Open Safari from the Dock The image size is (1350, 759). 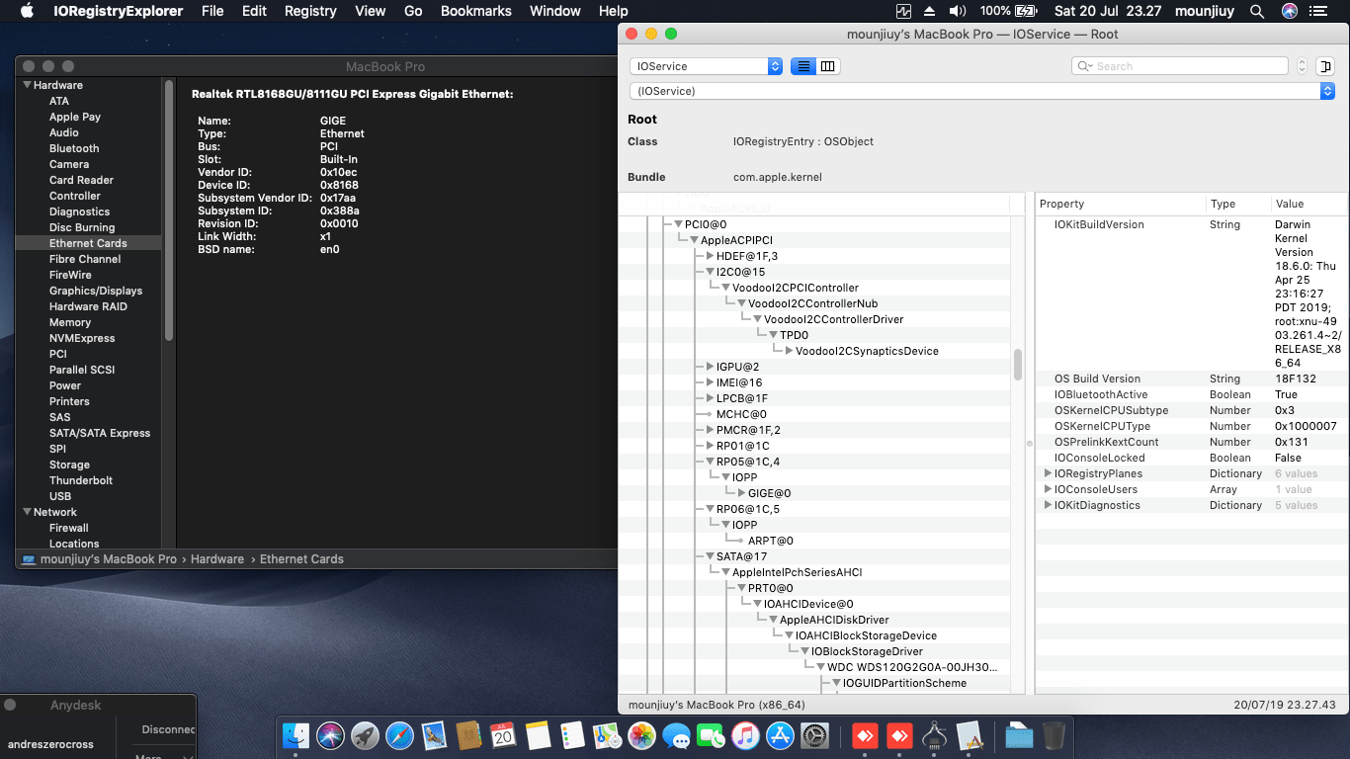click(400, 735)
